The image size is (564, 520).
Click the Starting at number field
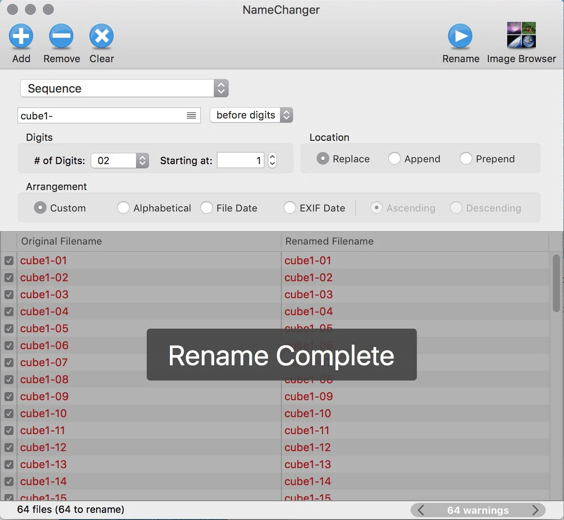coord(241,161)
